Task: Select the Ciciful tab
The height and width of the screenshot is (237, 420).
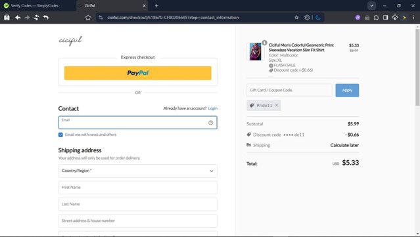Action: pyautogui.click(x=112, y=6)
